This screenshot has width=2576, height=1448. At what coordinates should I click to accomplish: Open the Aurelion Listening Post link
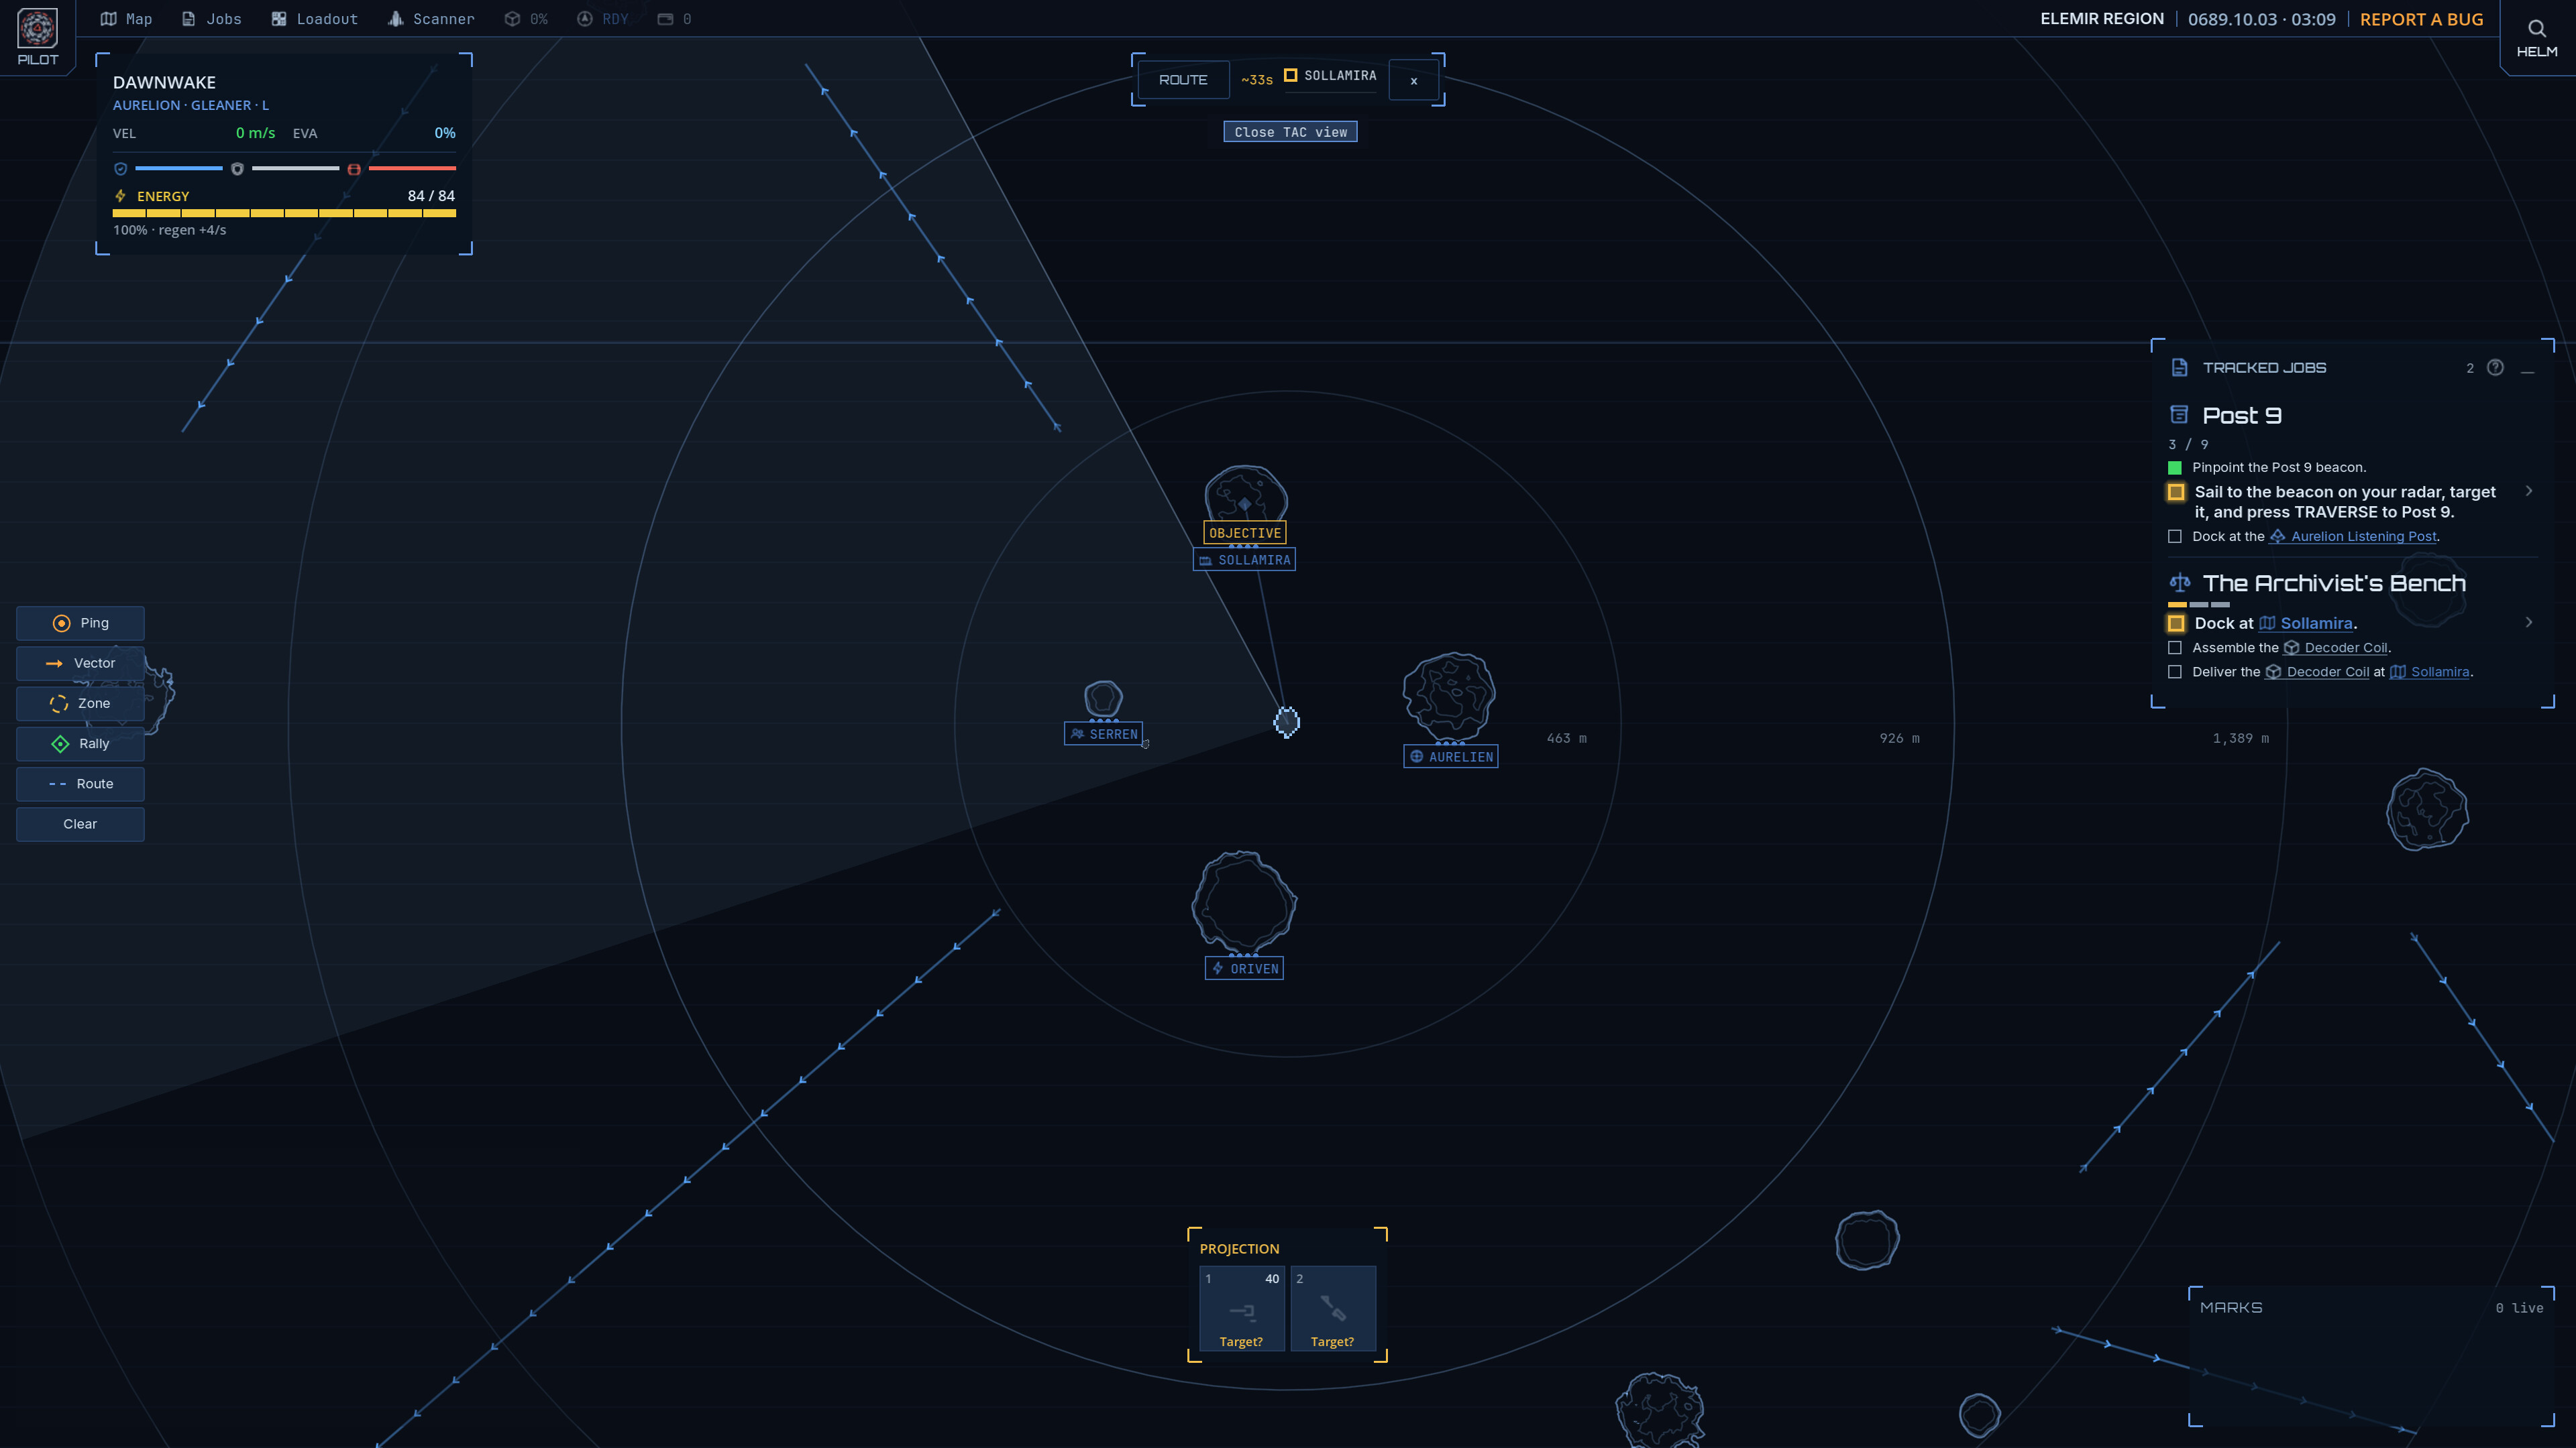point(2353,536)
